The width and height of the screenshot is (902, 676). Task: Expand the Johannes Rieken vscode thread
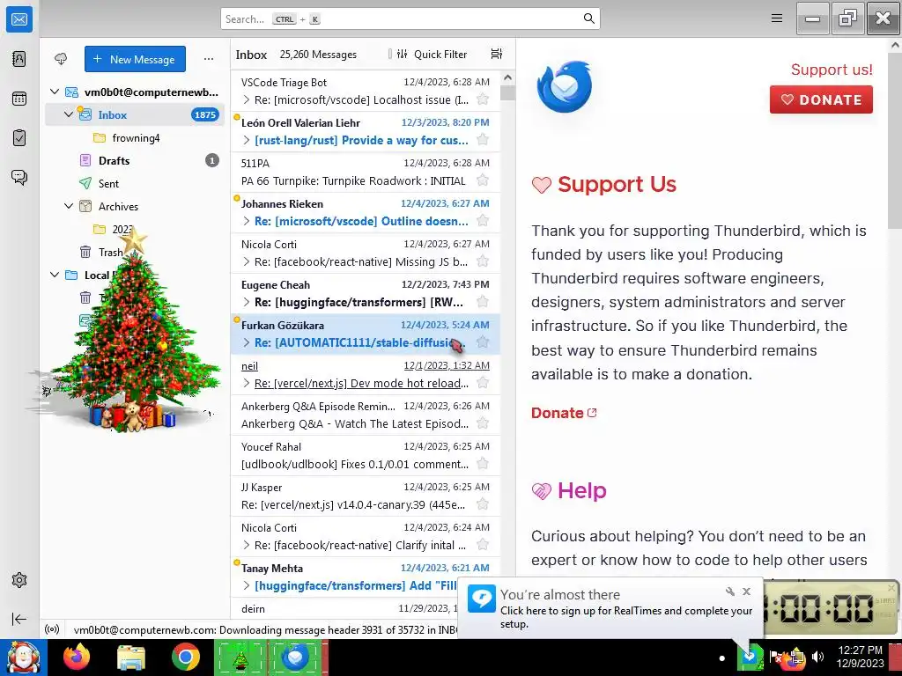coord(247,221)
